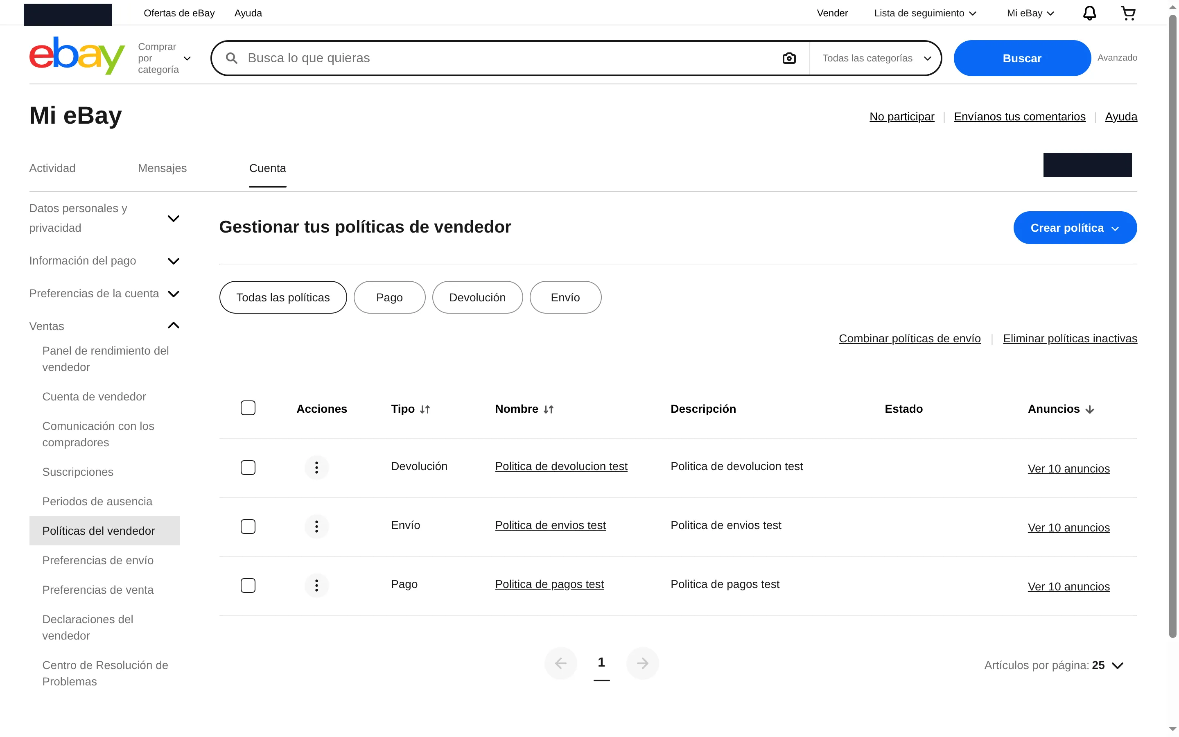Go to next page arrow
The height and width of the screenshot is (737, 1179).
coord(643,663)
